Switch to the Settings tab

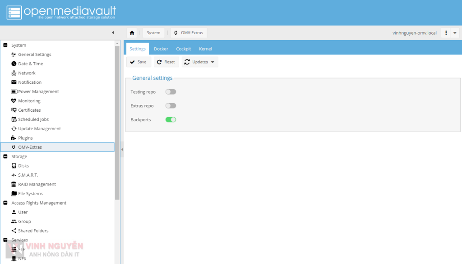138,49
